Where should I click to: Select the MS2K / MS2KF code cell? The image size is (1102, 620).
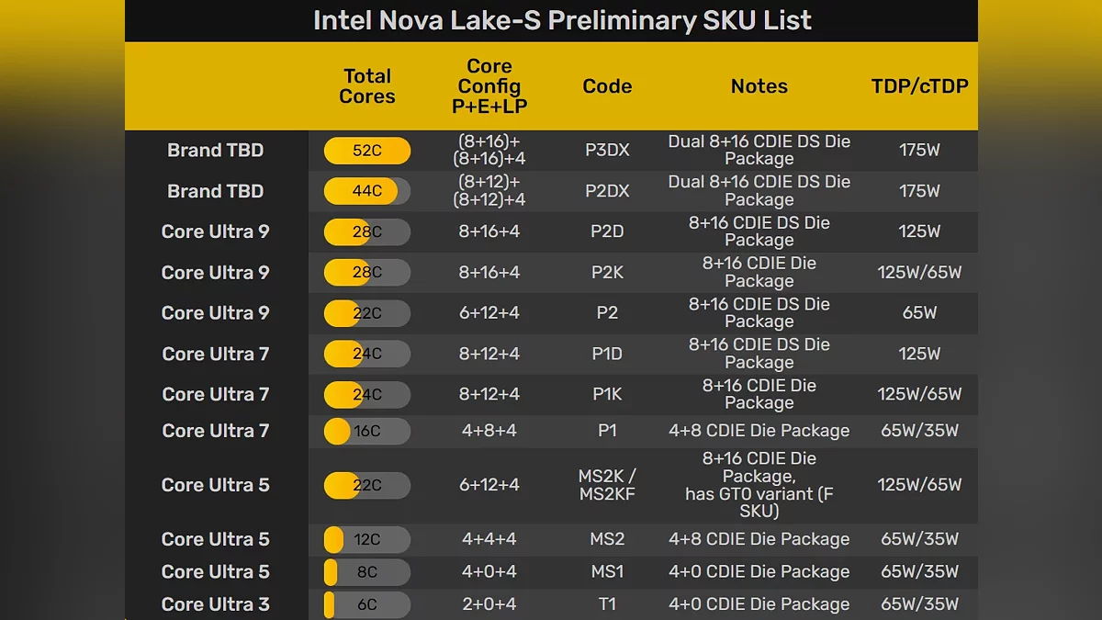pyautogui.click(x=607, y=485)
